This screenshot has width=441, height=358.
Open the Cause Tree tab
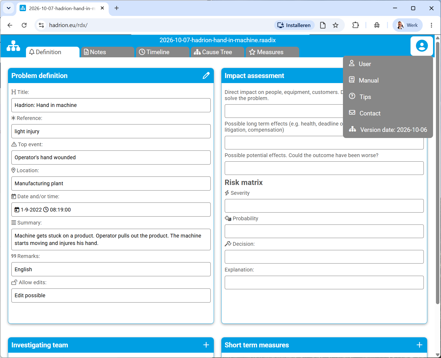[218, 52]
